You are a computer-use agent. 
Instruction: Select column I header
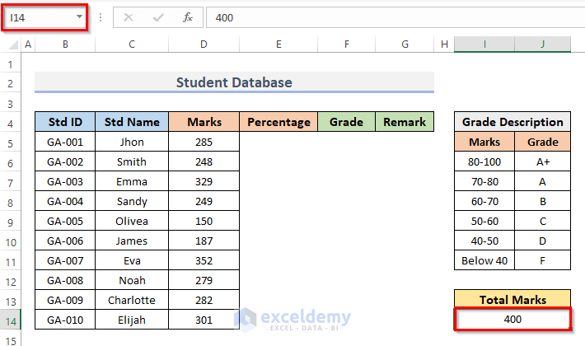click(484, 44)
